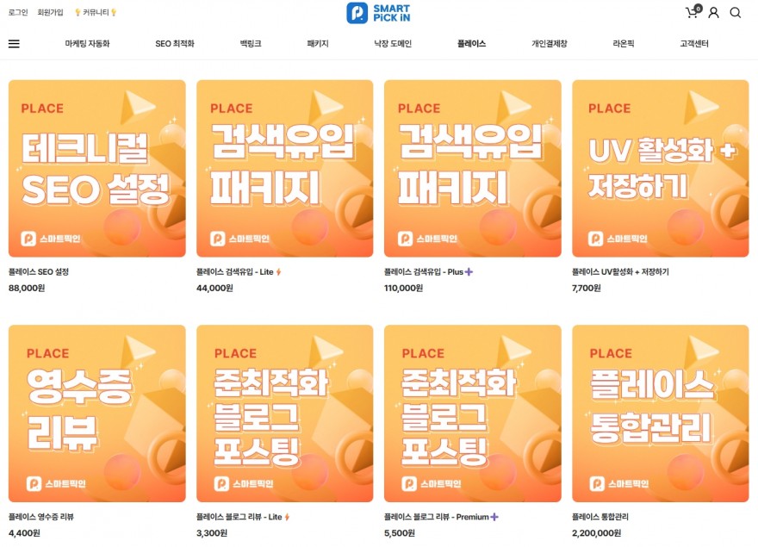Screen dimensions: 758x547
Task: Go to the 백링크 menu
Action: (251, 44)
